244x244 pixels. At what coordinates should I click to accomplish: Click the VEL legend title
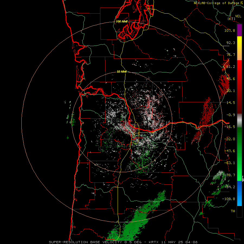coord(238,16)
